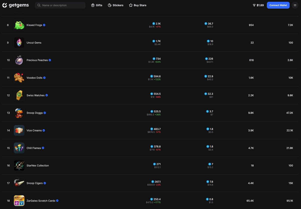Click the Kissed Frogs owners count 954
This screenshot has width=301, height=209.
click(251, 25)
